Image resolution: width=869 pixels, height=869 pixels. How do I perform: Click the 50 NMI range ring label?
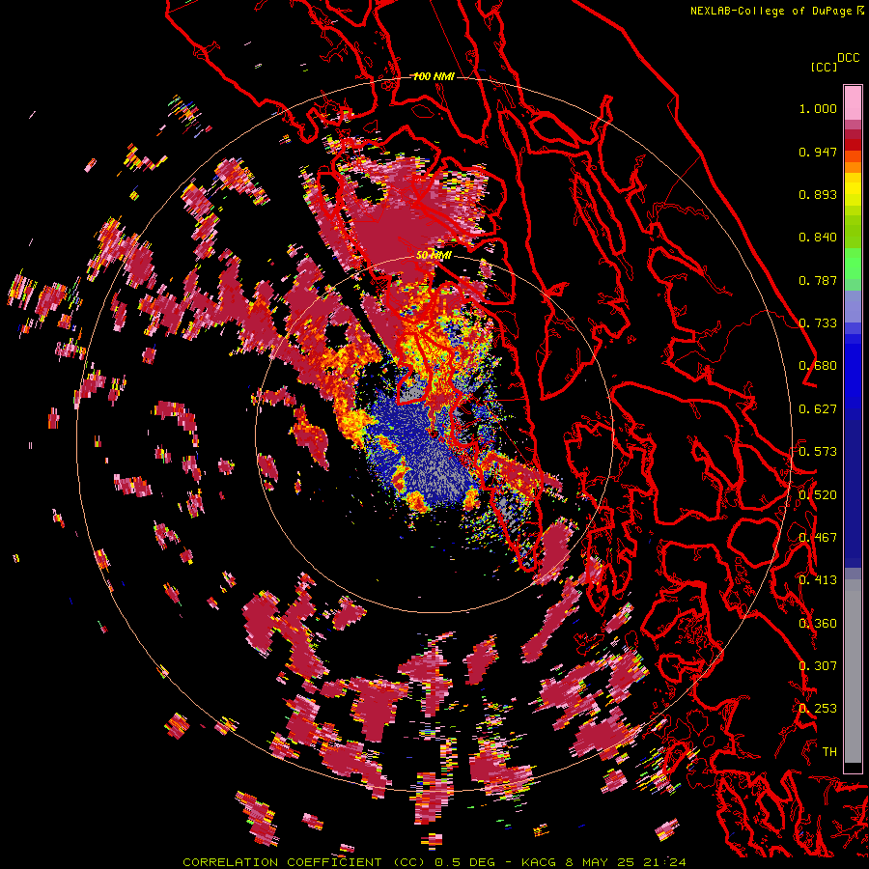(x=434, y=256)
